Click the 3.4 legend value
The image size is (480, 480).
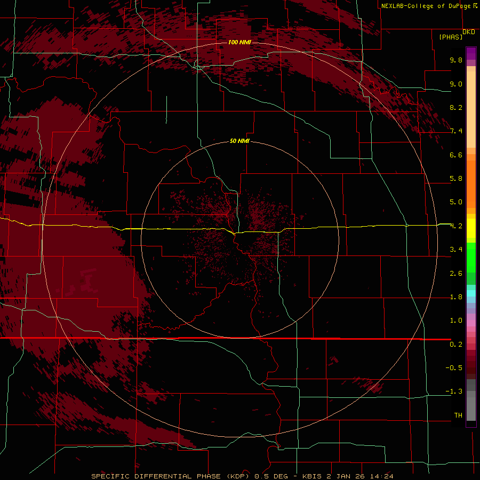(456, 250)
